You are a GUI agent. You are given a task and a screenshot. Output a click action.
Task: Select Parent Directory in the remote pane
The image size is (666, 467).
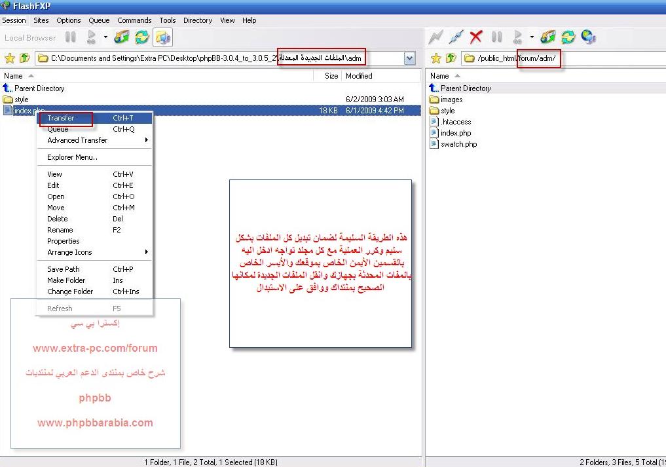(460, 88)
